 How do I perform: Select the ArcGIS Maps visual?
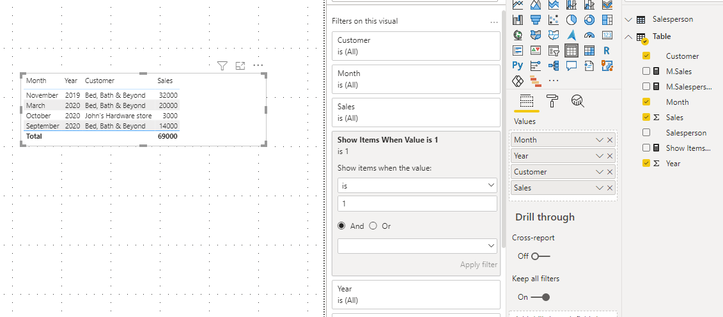tap(607, 65)
